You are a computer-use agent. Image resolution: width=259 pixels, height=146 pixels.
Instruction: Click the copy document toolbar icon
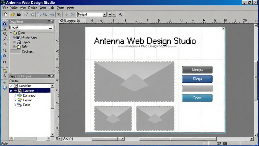coord(26,14)
